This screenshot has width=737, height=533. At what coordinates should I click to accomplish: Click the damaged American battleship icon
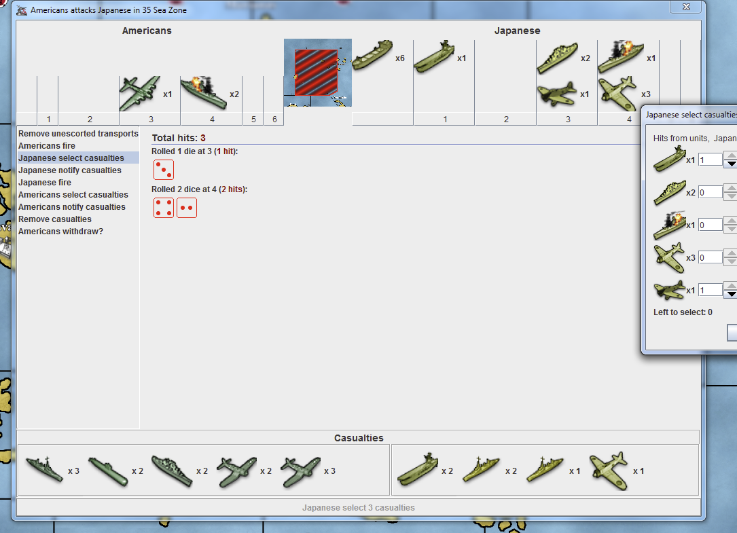tap(202, 93)
